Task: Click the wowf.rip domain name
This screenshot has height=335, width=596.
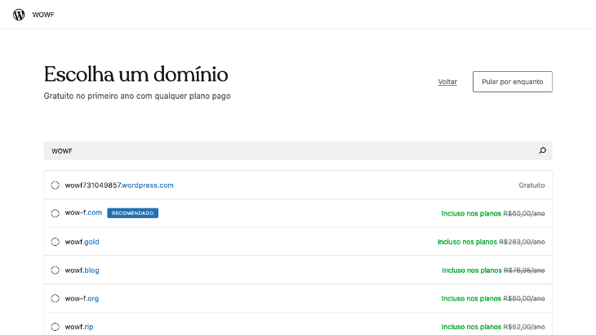Action: (79, 327)
